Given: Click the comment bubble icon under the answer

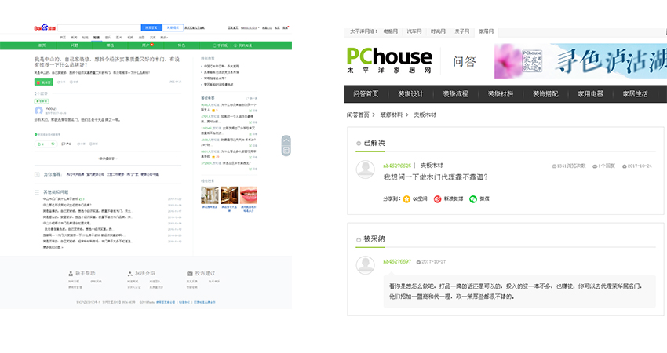Looking at the screenshot, I should pyautogui.click(x=64, y=144).
